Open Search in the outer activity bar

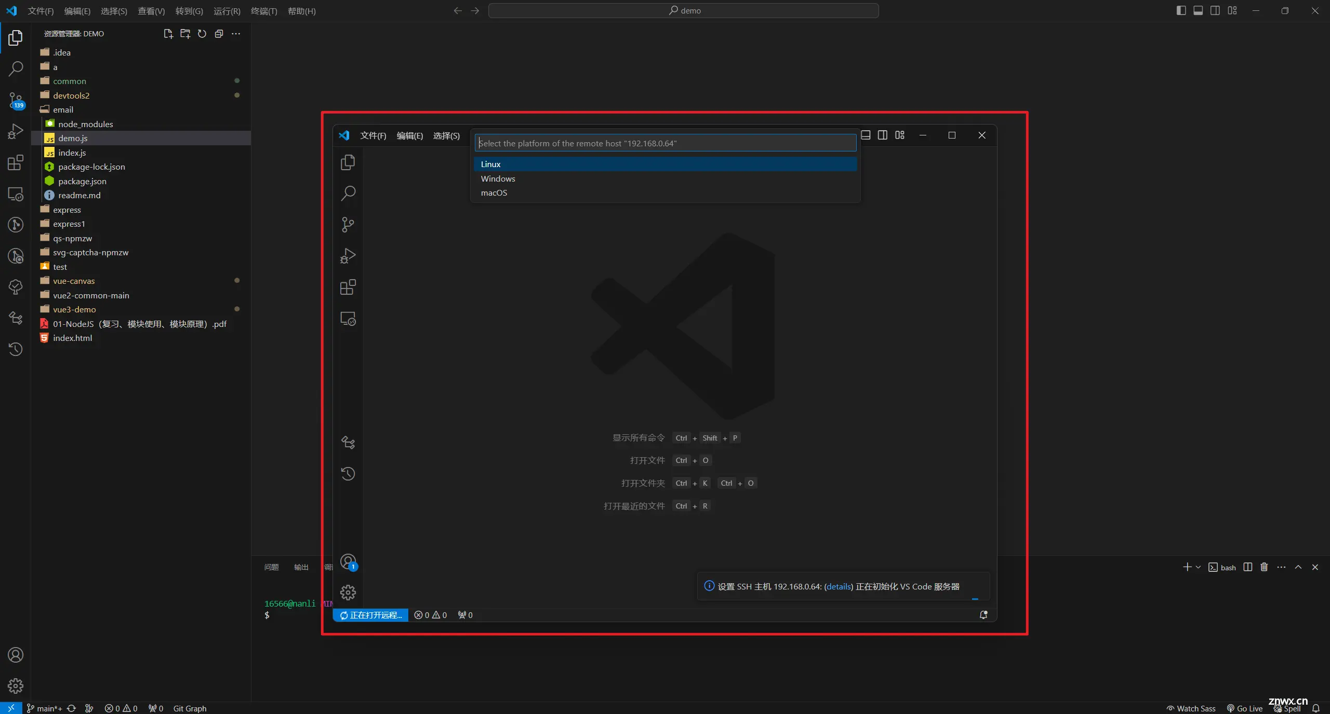[16, 68]
